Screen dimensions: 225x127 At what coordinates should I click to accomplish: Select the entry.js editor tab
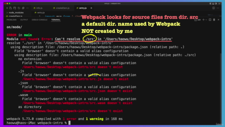82,8
